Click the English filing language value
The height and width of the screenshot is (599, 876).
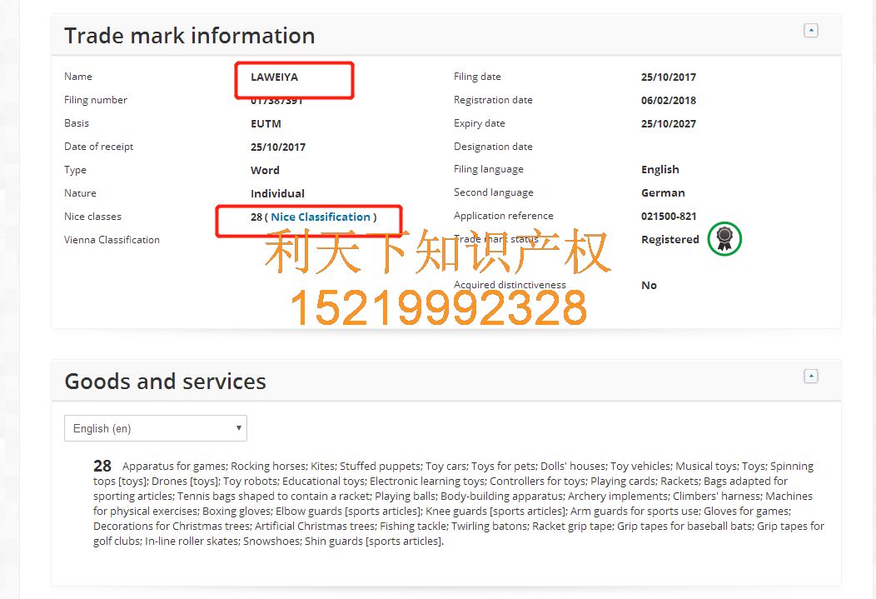pyautogui.click(x=659, y=169)
